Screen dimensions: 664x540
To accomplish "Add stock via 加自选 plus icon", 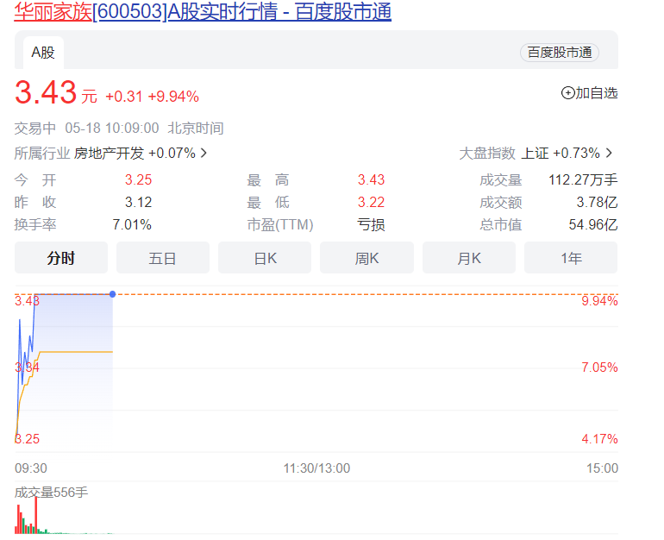I will pyautogui.click(x=567, y=93).
